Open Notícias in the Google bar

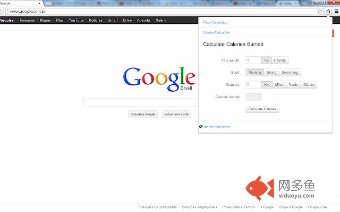click(x=96, y=20)
